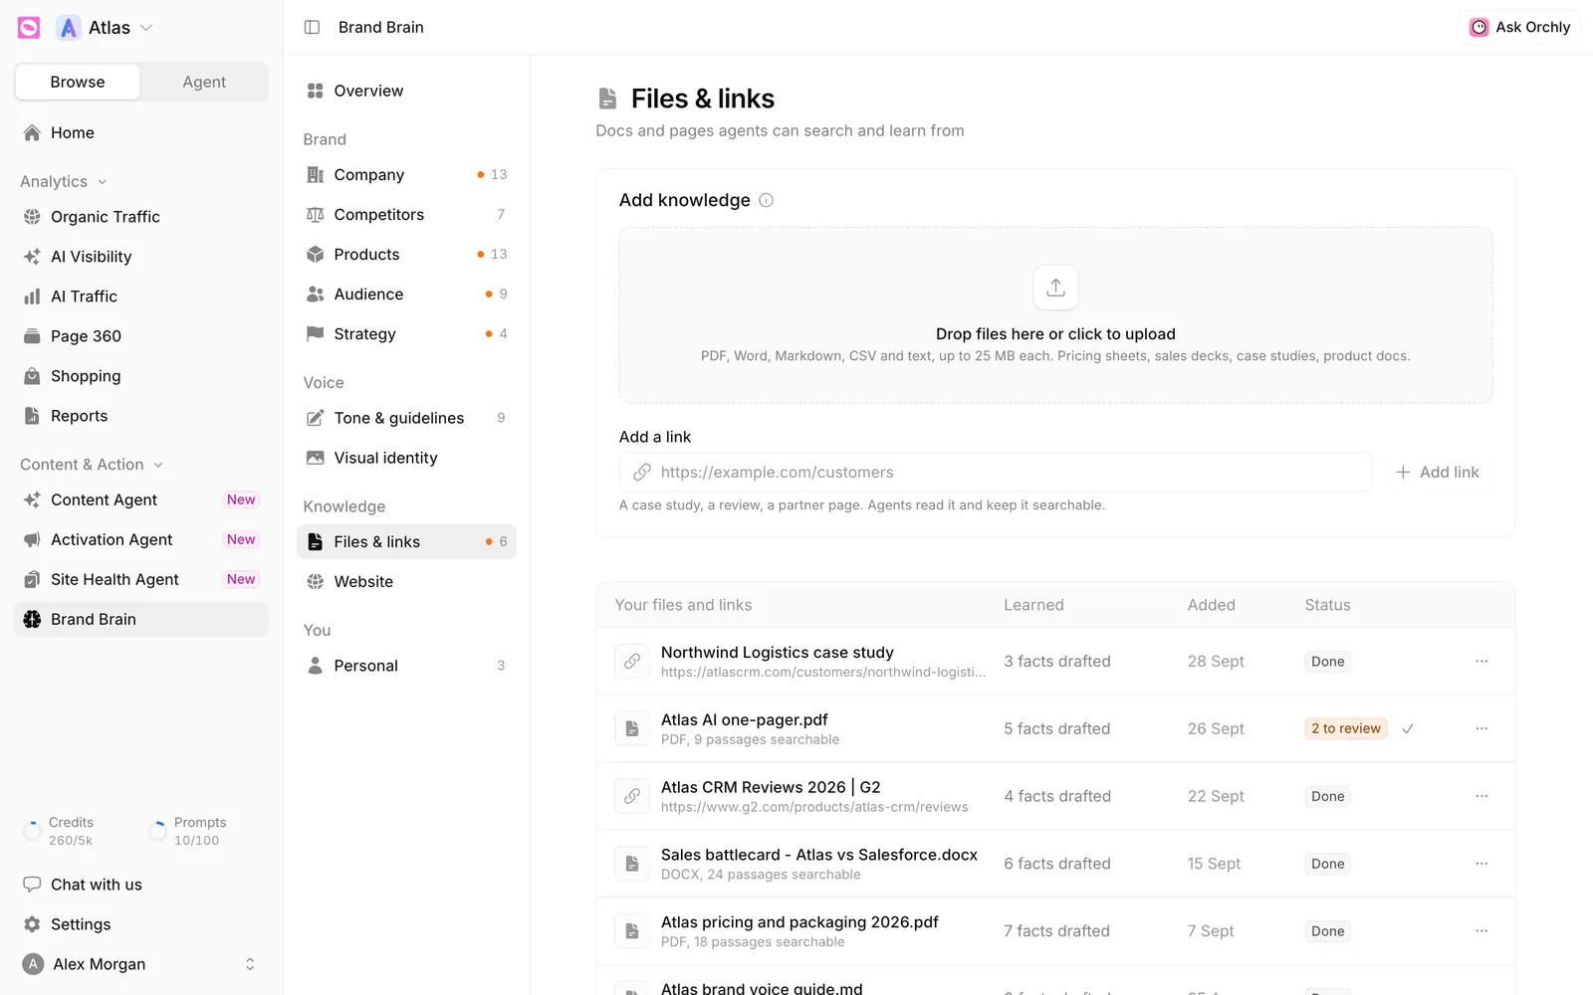Open AI Visibility analytics

(x=141, y=257)
